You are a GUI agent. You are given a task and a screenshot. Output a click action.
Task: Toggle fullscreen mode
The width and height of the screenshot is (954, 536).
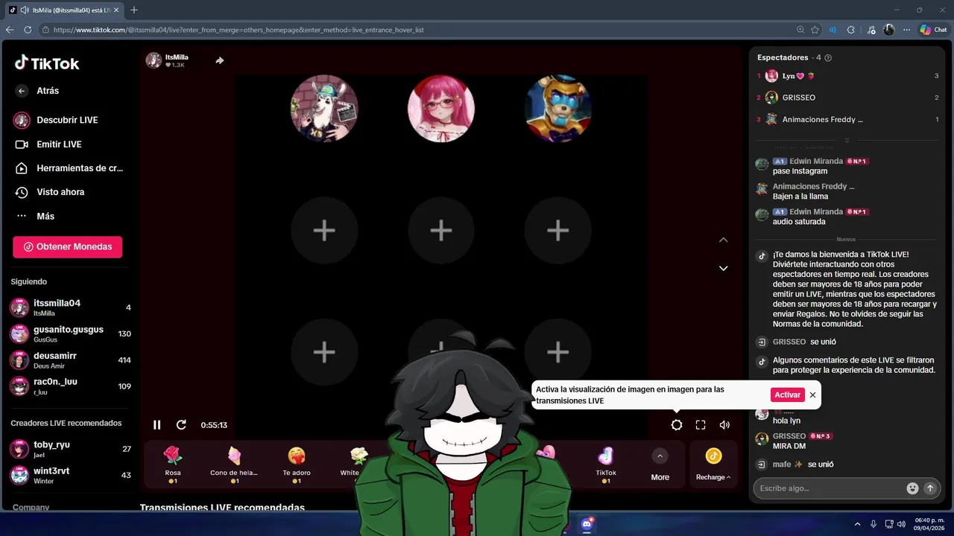(x=701, y=424)
